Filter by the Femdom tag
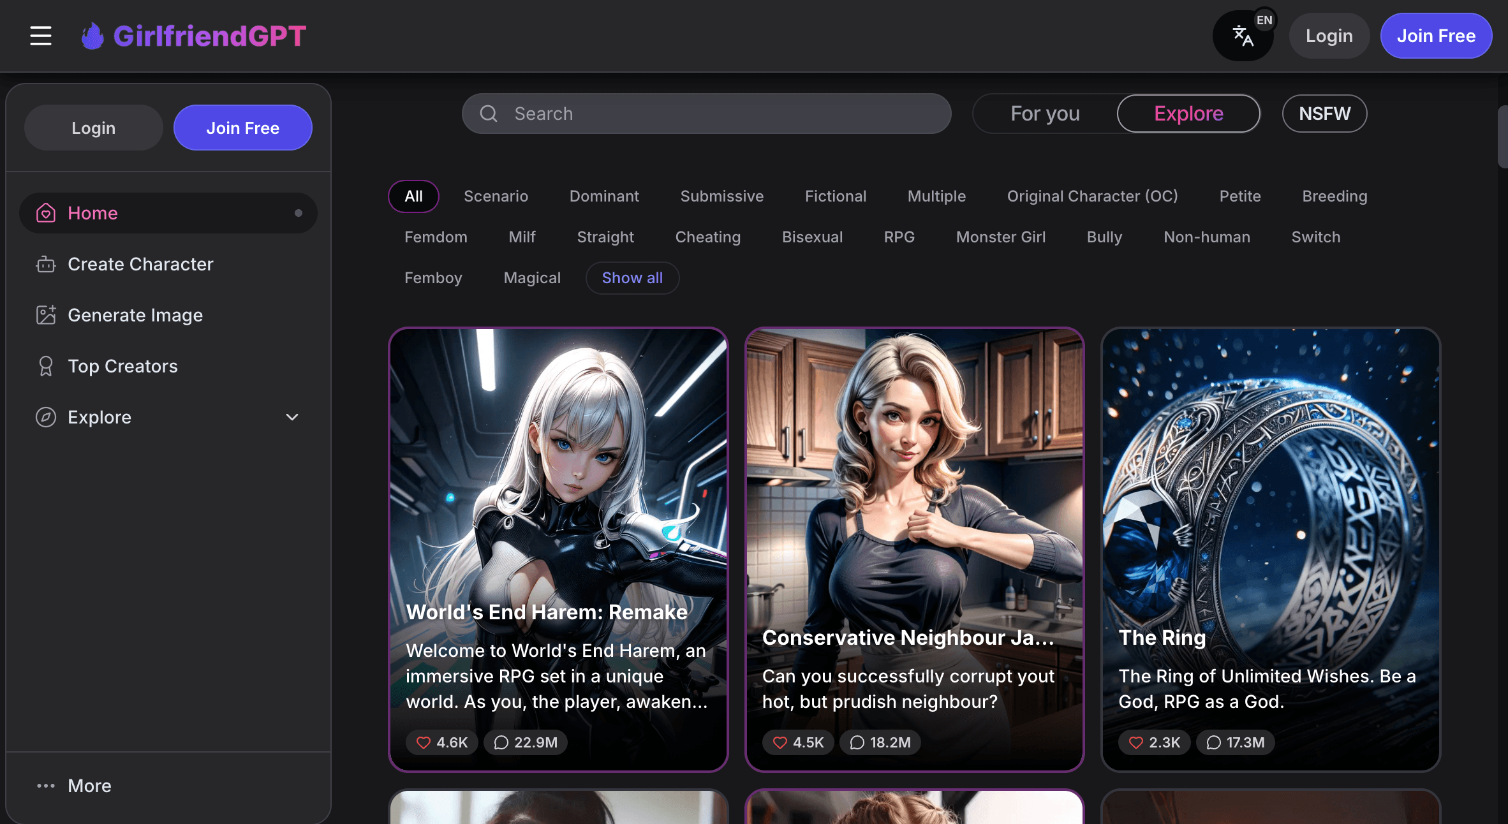This screenshot has width=1508, height=824. [x=436, y=237]
